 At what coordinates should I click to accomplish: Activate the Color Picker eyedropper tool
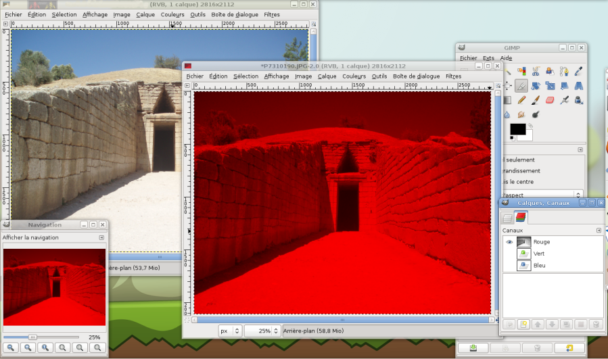[x=579, y=70]
